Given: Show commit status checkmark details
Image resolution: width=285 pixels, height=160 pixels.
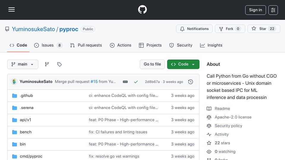Looking at the screenshot, I should tap(136, 82).
